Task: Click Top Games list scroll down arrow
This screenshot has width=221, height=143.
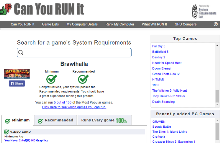Action: point(217,105)
